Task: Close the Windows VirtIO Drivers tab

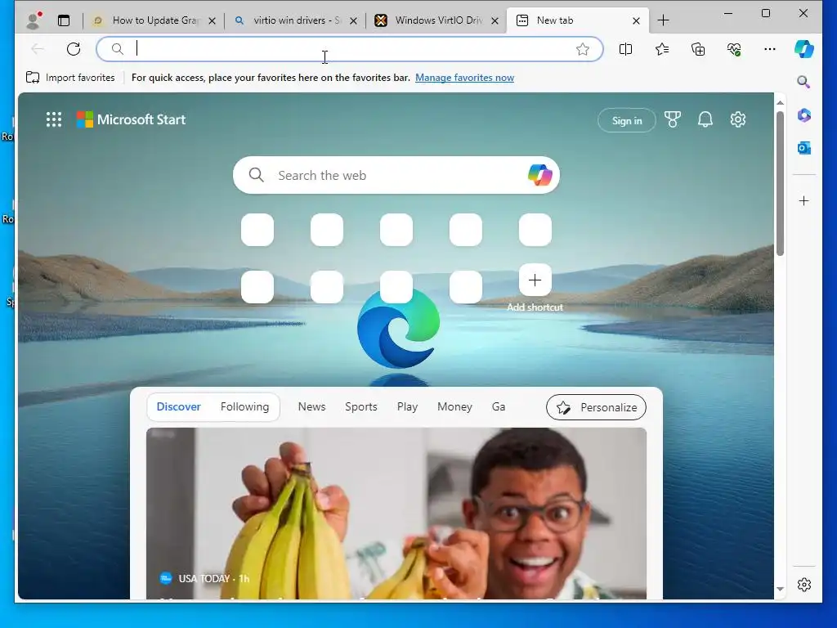Action: [495, 20]
